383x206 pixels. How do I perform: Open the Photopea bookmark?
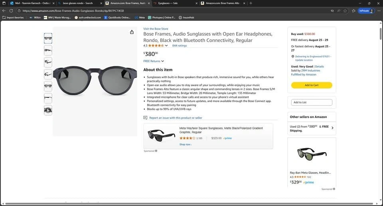coord(162,18)
